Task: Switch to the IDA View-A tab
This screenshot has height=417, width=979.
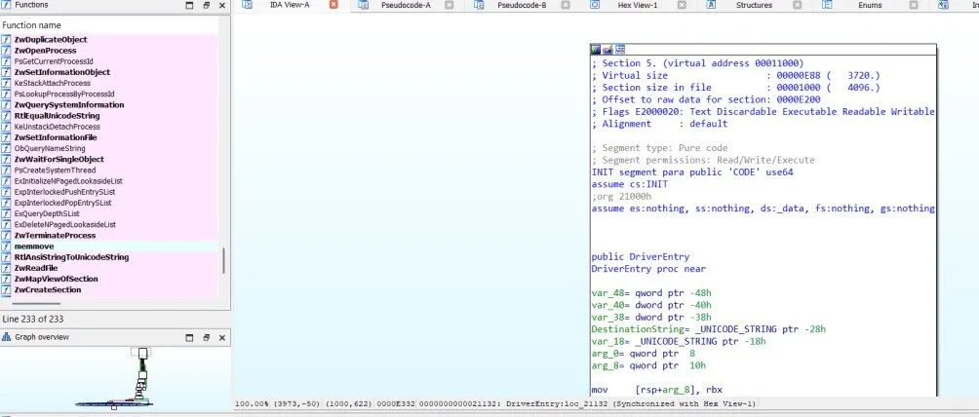Action: point(290,5)
